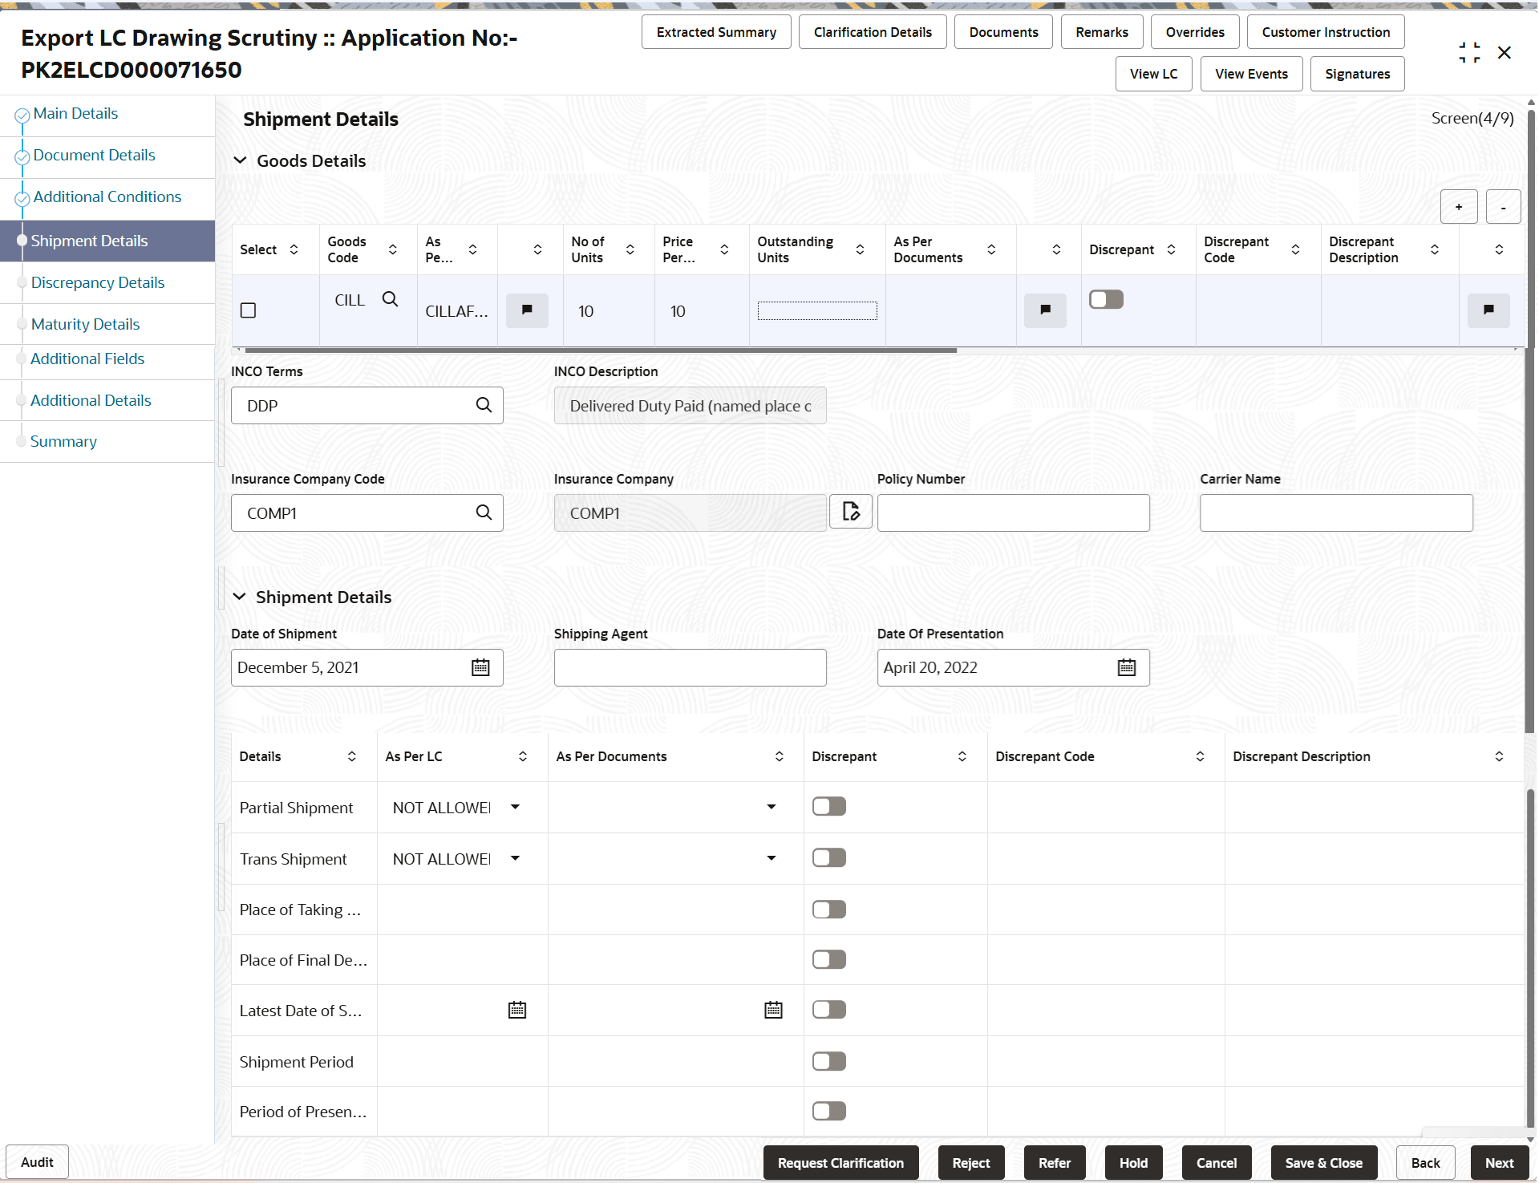This screenshot has height=1183, width=1539.
Task: Open the Extracted Summary panel
Action: (716, 32)
